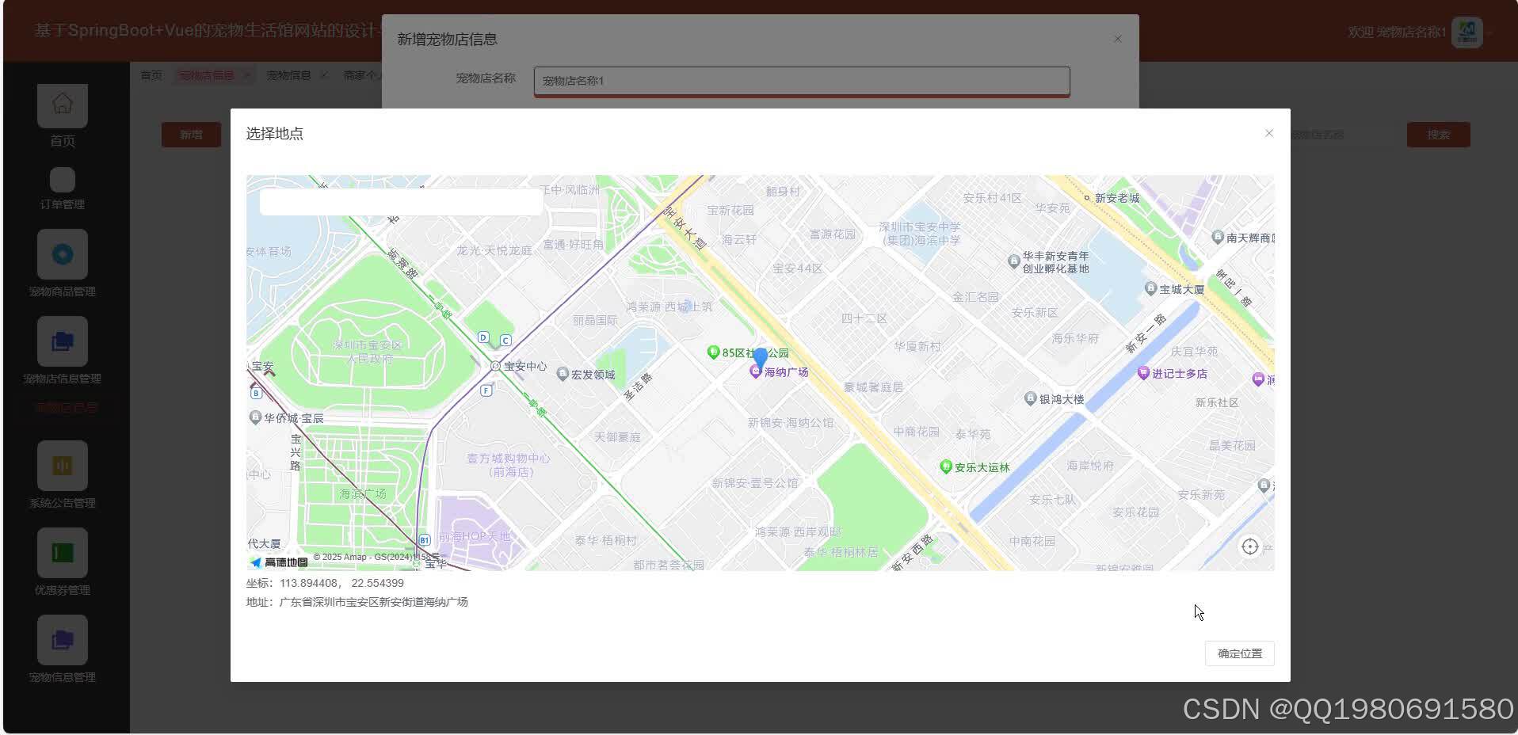Screen dimensions: 1518x735
Task: Close the 新增宠物店信息 dialog
Action: click(x=1118, y=39)
